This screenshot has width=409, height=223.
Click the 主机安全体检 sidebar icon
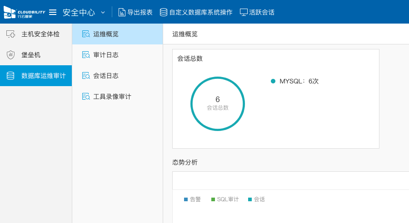(10, 34)
